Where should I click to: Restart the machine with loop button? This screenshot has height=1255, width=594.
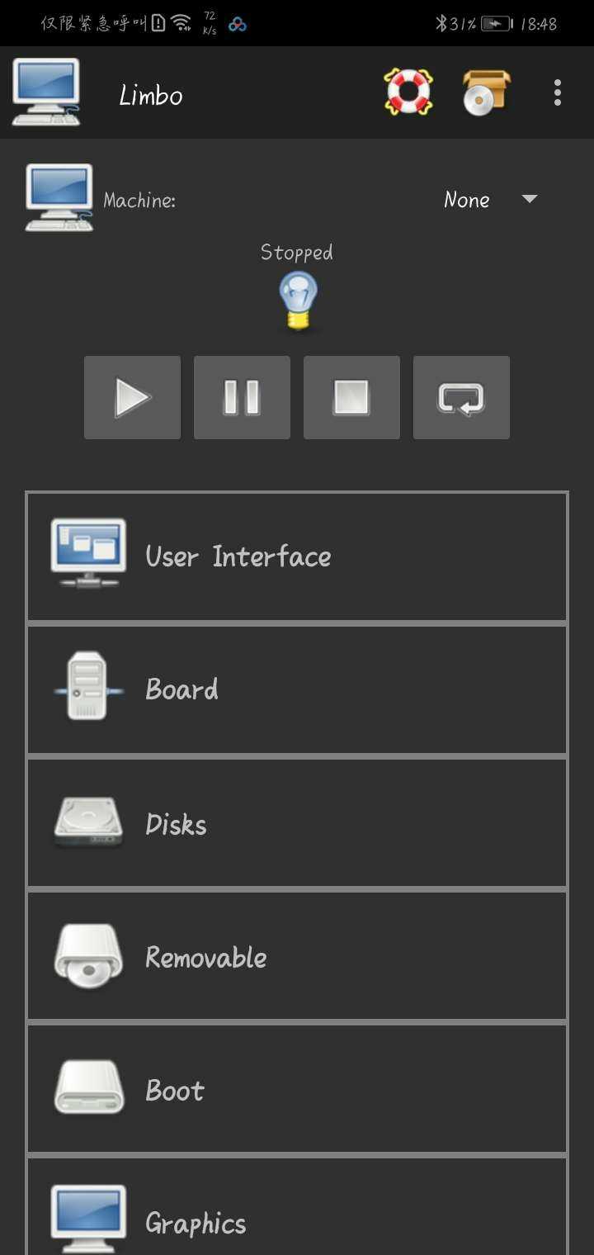pos(461,398)
